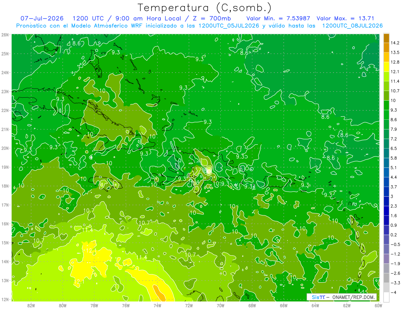Click the "Valor Max. = 13.71" text
Screen dimensions: 402x310
coord(345,18)
